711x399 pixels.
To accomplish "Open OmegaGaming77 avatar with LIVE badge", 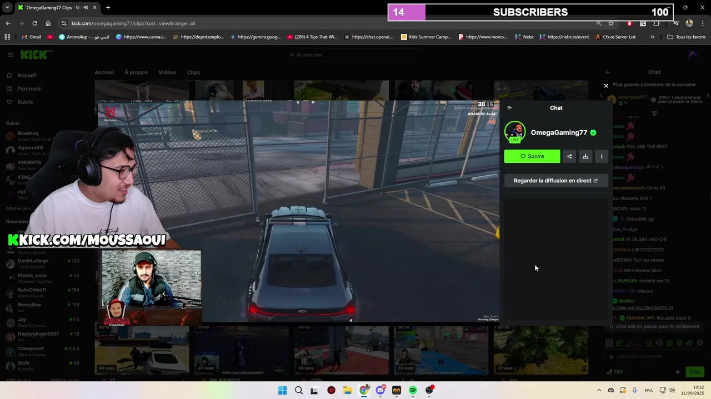I will (x=515, y=132).
